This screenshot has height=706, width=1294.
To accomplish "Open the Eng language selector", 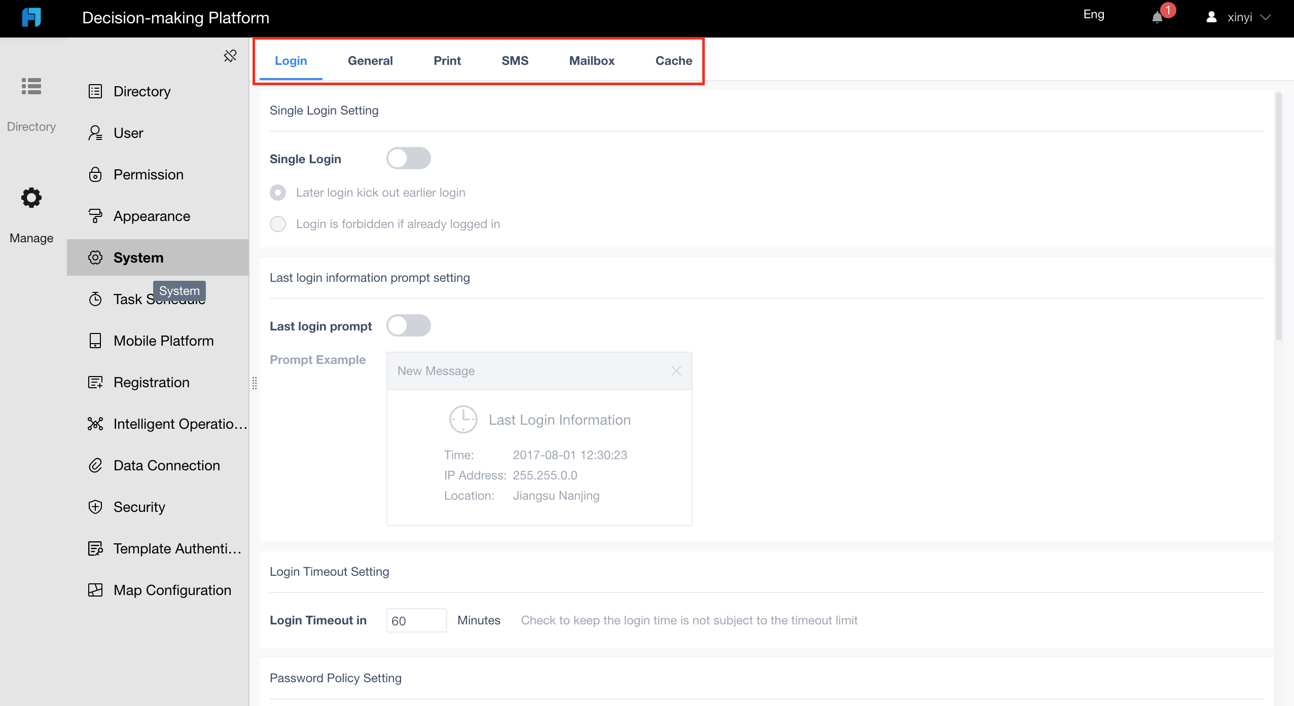I will pyautogui.click(x=1094, y=15).
